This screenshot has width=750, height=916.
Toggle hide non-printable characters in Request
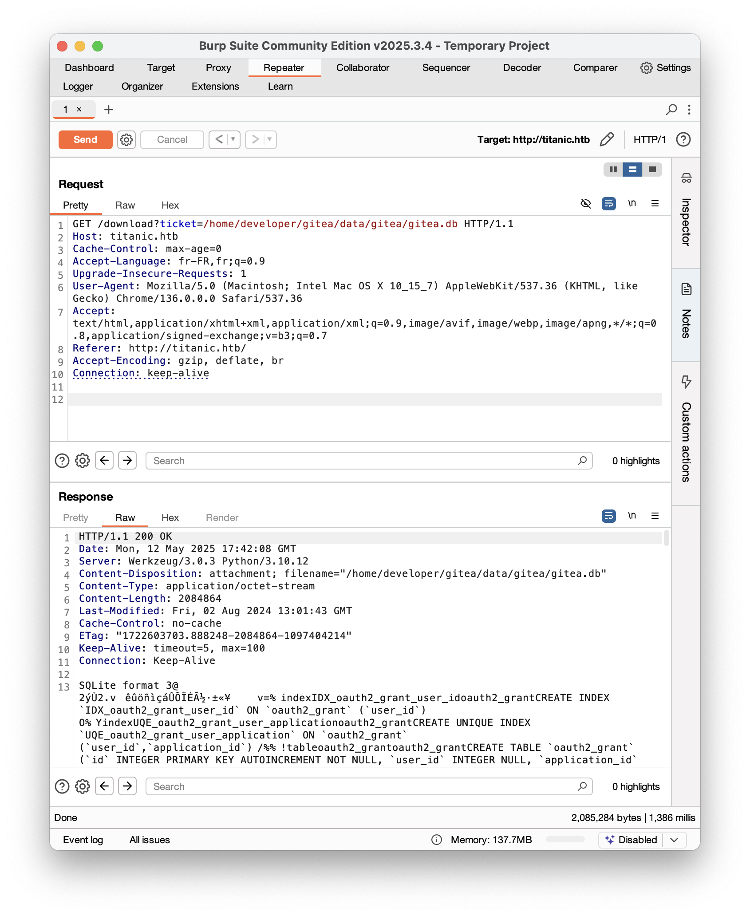[586, 204]
